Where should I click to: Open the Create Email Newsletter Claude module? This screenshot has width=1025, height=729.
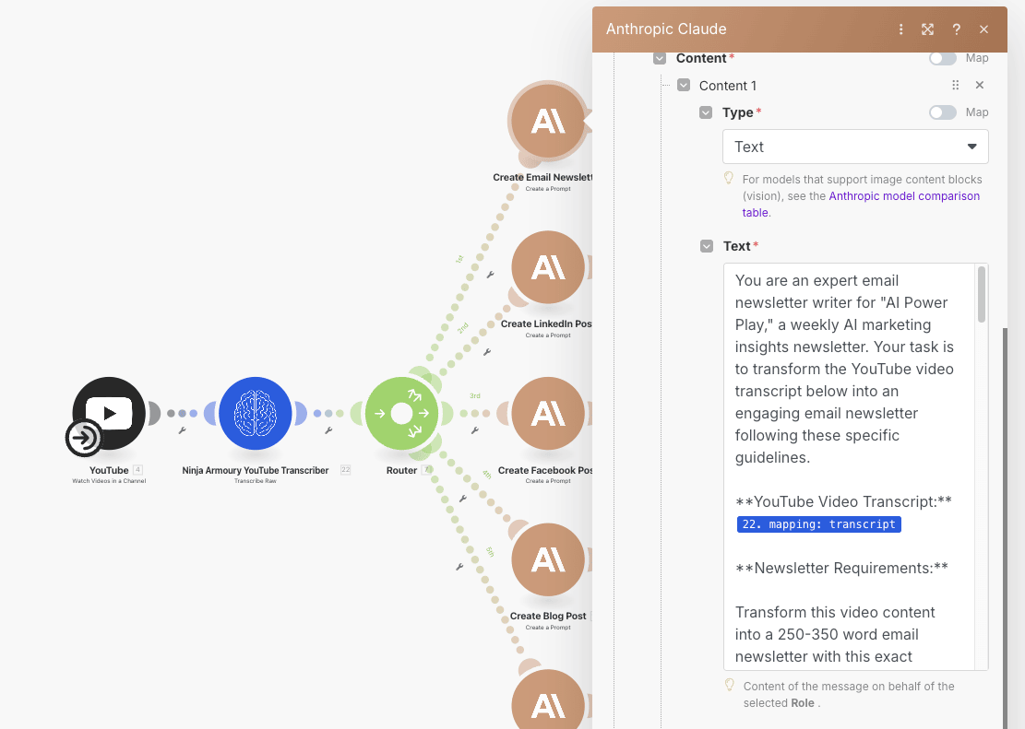(548, 121)
